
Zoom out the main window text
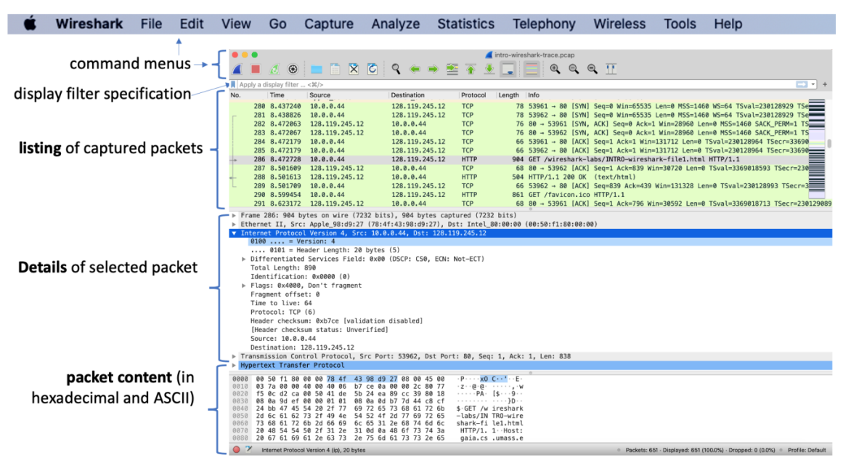coord(574,69)
